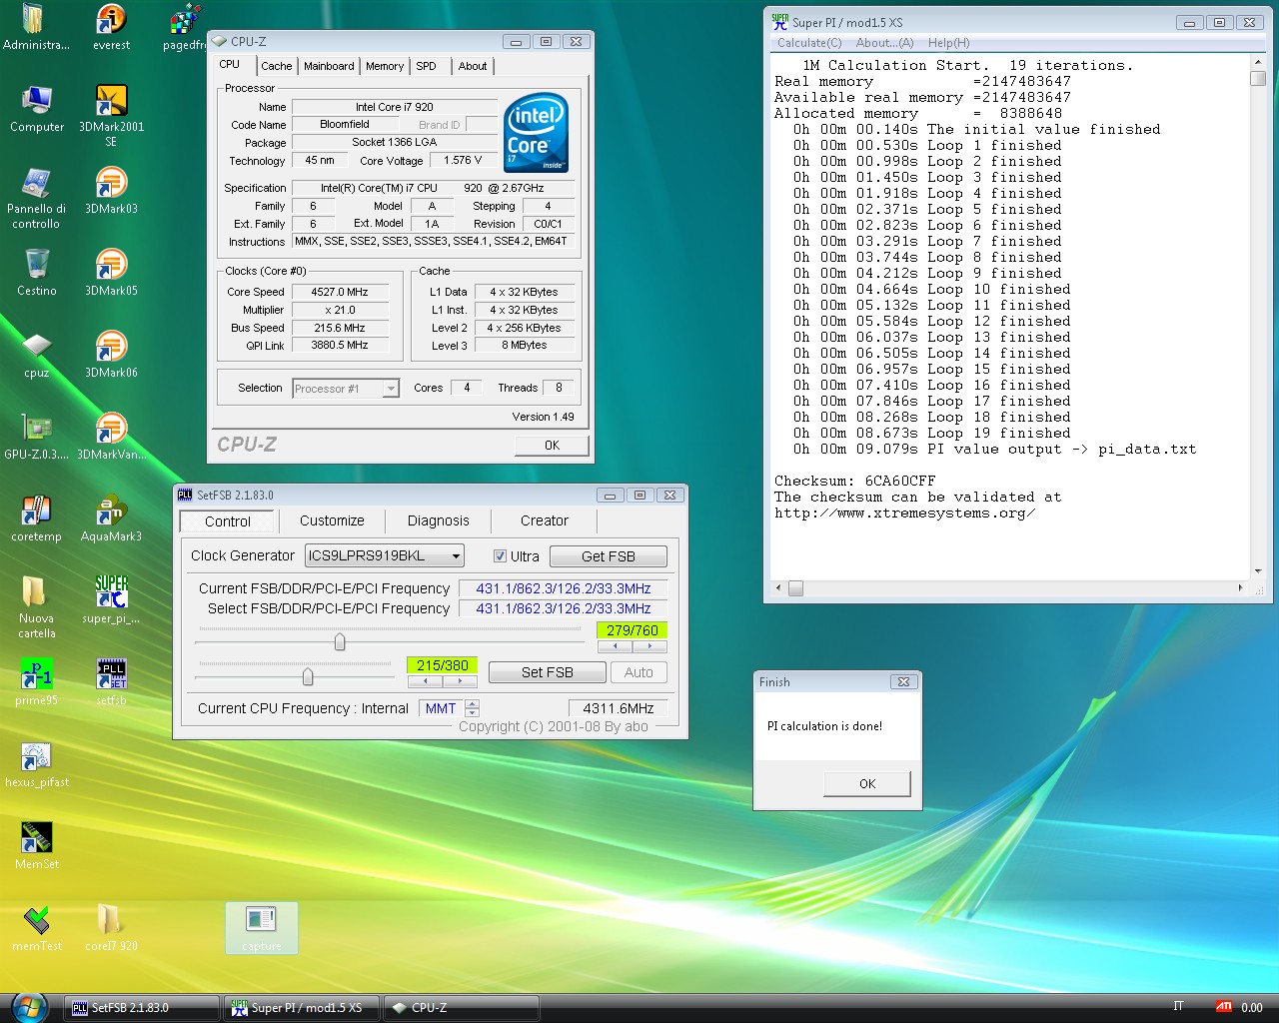The width and height of the screenshot is (1279, 1023).
Task: Launch 3DMarkVantage desktop shortcut
Action: point(111,437)
